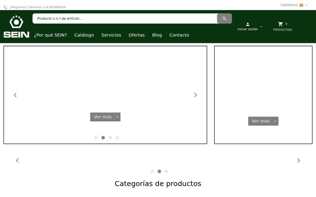Screen dimensions: 316x197
Task: Click Ver más in right banner
Action: click(x=263, y=121)
